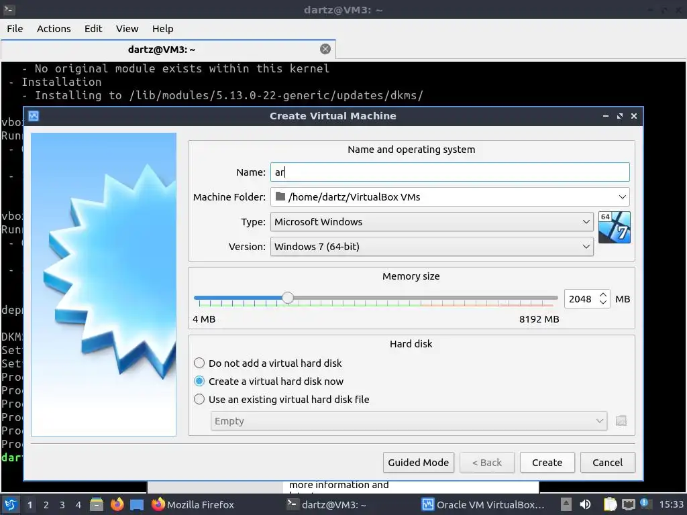687x515 pixels.
Task: Click the network connection tray icon
Action: (x=628, y=504)
